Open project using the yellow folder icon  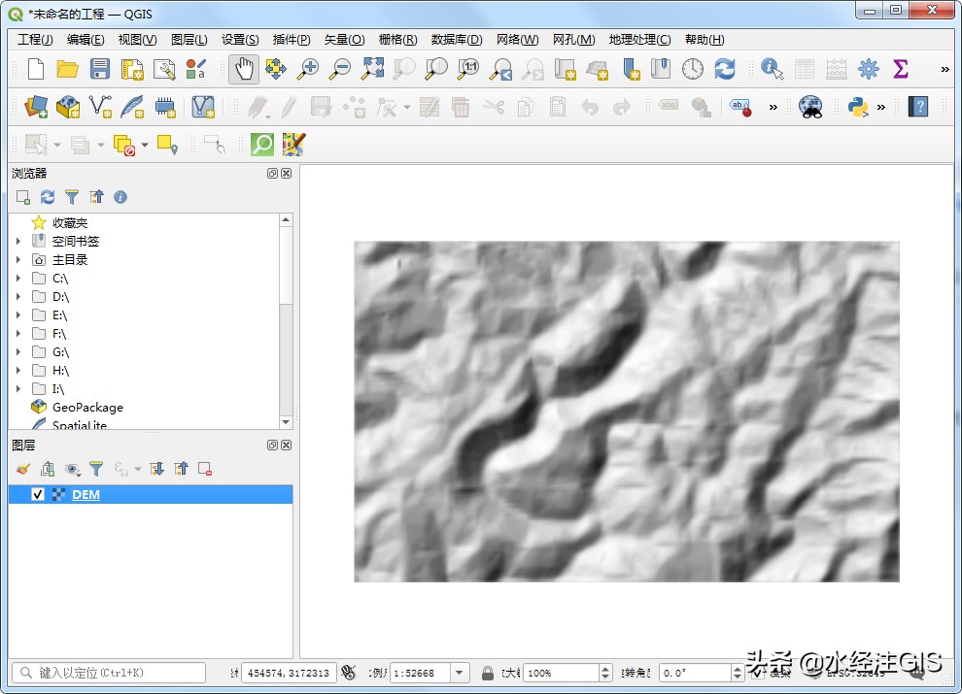[x=67, y=69]
